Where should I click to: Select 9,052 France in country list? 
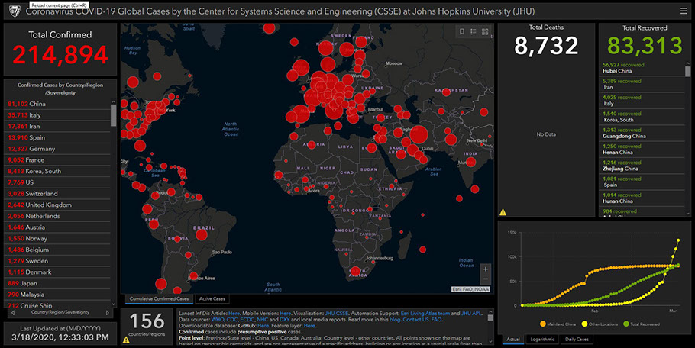[x=57, y=159]
